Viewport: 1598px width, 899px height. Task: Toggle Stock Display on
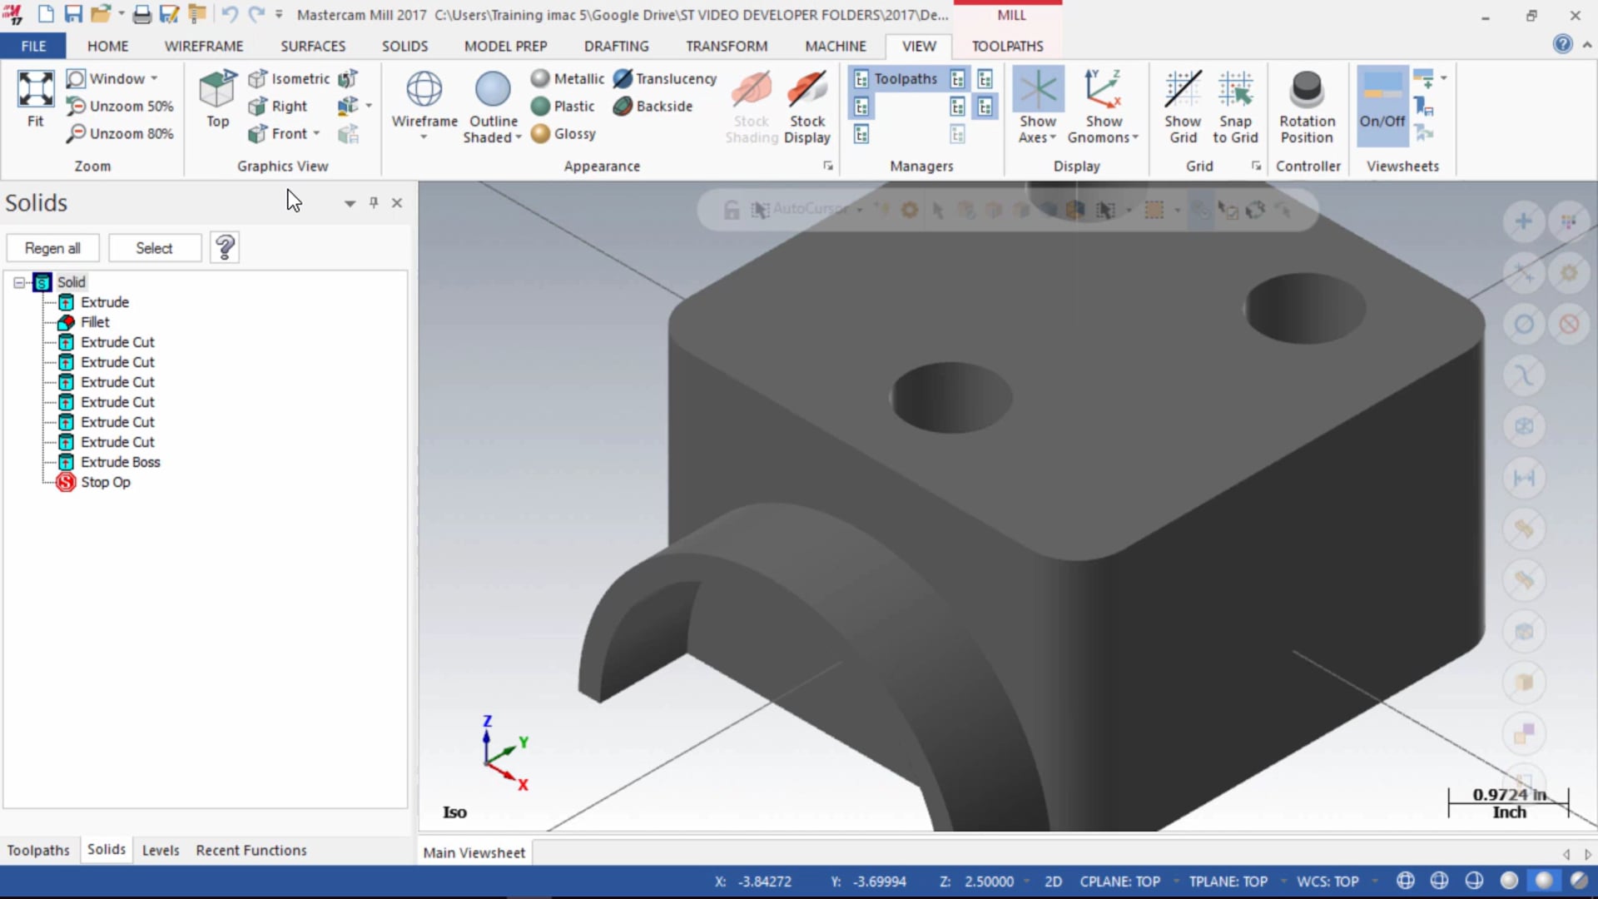coord(806,106)
